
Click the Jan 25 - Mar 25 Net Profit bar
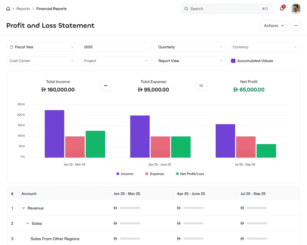95,144
